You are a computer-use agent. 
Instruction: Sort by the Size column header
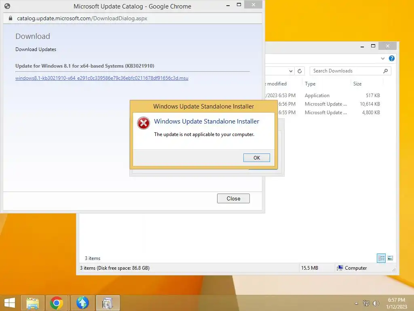coord(357,84)
